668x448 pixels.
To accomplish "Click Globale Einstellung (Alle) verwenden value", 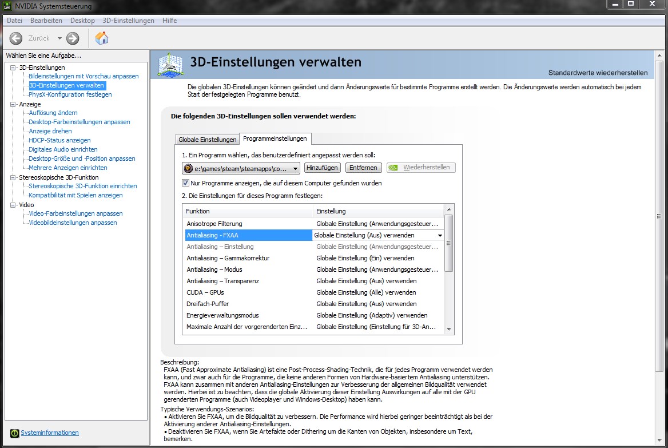I will tap(366, 293).
